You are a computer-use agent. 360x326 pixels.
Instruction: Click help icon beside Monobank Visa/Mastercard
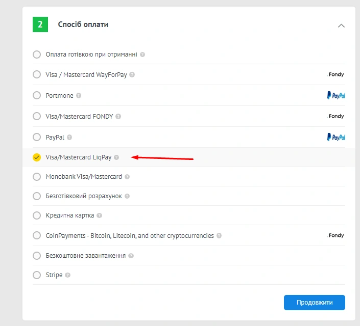pos(127,177)
